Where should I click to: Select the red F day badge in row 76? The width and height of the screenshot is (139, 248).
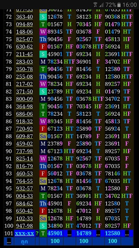pos(43,47)
